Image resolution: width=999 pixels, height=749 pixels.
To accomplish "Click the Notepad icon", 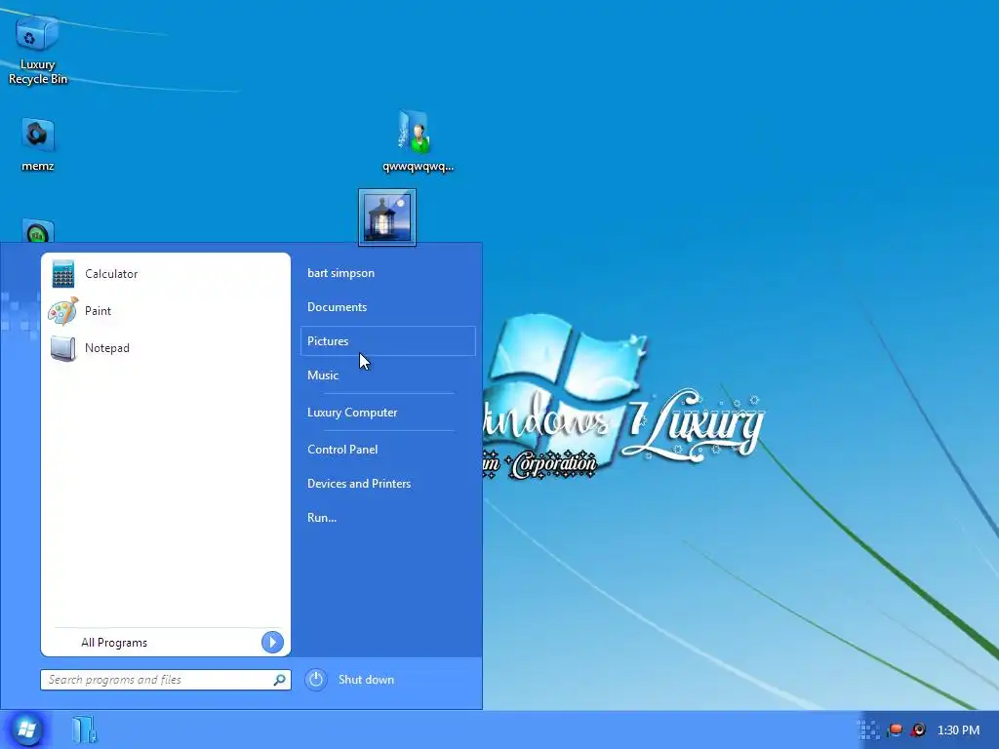I will (63, 348).
